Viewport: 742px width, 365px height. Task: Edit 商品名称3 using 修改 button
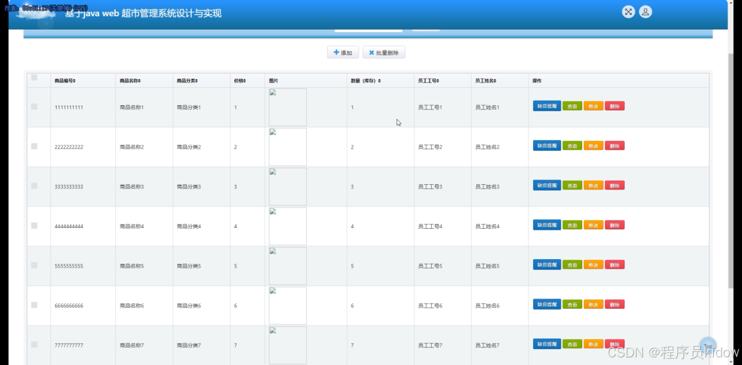[593, 185]
